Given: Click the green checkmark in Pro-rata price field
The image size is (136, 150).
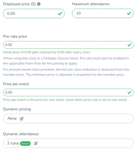Looking at the screenshot, I should pos(129,45).
